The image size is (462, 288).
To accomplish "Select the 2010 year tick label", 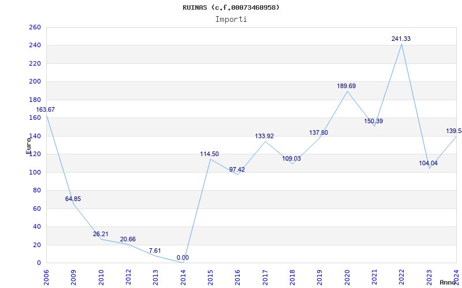I will (x=101, y=278).
